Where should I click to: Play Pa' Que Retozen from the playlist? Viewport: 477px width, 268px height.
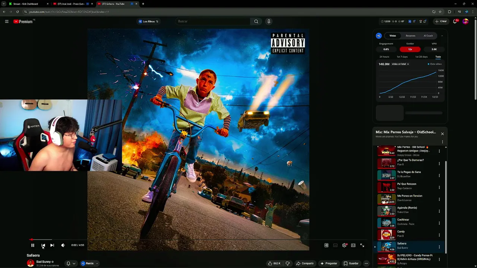[x=386, y=187]
